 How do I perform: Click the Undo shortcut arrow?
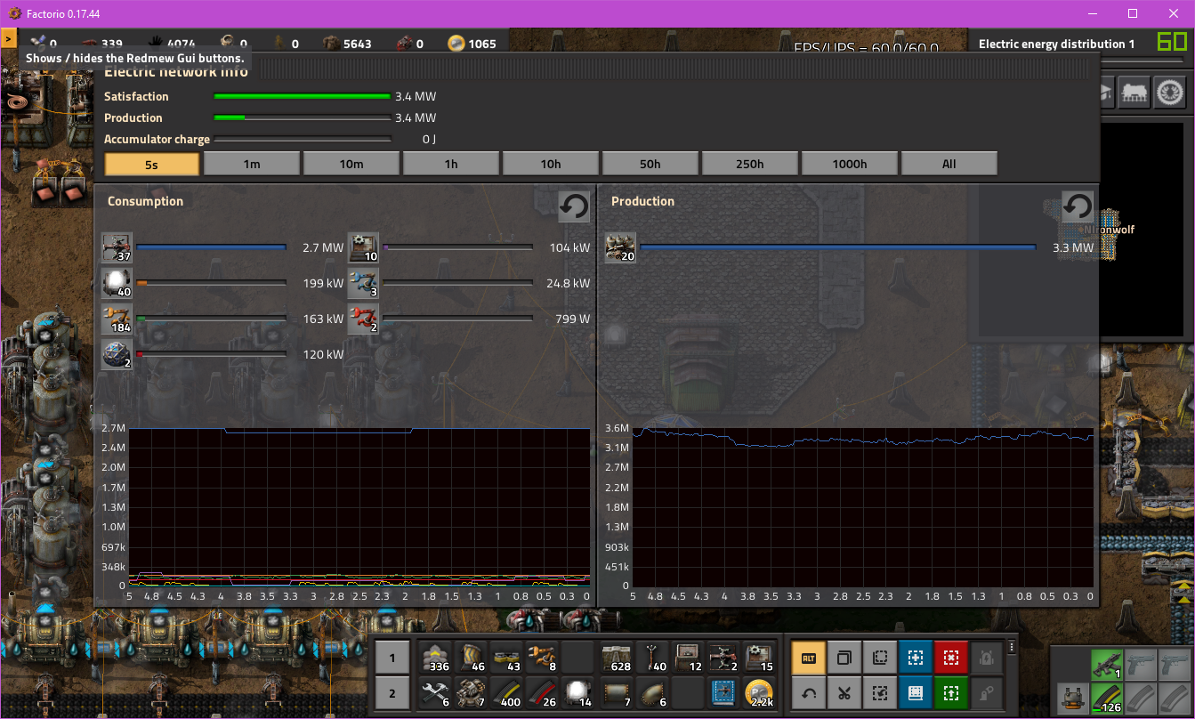809,692
